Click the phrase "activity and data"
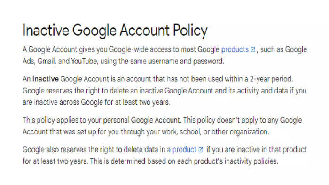 point(260,91)
